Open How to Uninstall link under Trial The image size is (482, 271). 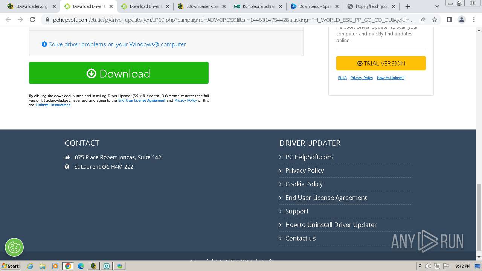pos(390,78)
